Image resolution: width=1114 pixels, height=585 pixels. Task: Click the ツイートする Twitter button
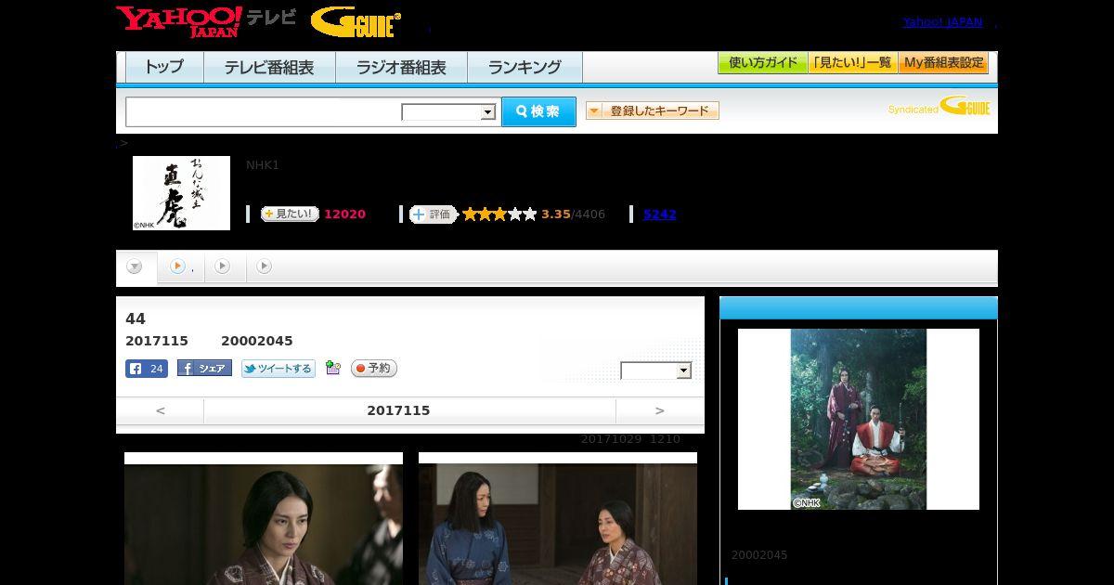278,369
